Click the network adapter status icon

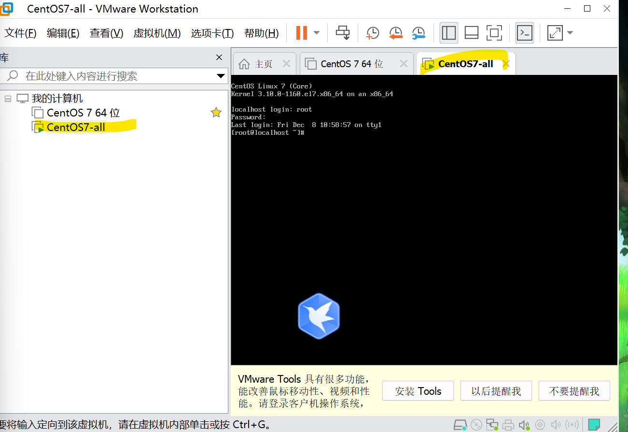(492, 425)
